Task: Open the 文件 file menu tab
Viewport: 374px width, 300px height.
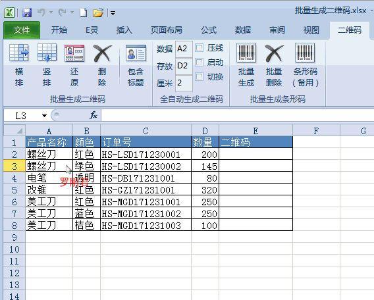Action: point(22,30)
